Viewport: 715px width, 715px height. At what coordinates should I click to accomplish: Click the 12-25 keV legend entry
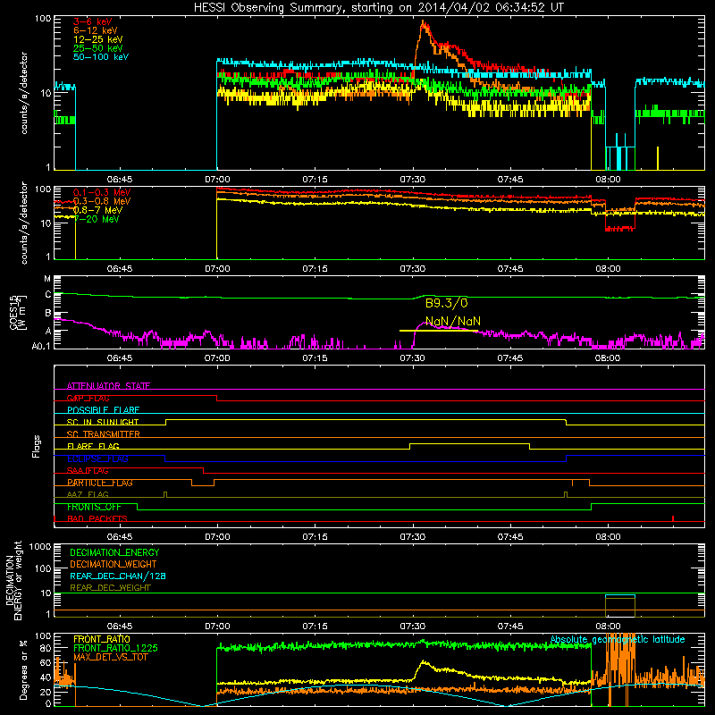tap(98, 39)
